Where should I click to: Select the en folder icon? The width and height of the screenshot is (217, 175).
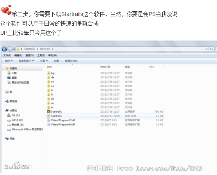point(48,81)
